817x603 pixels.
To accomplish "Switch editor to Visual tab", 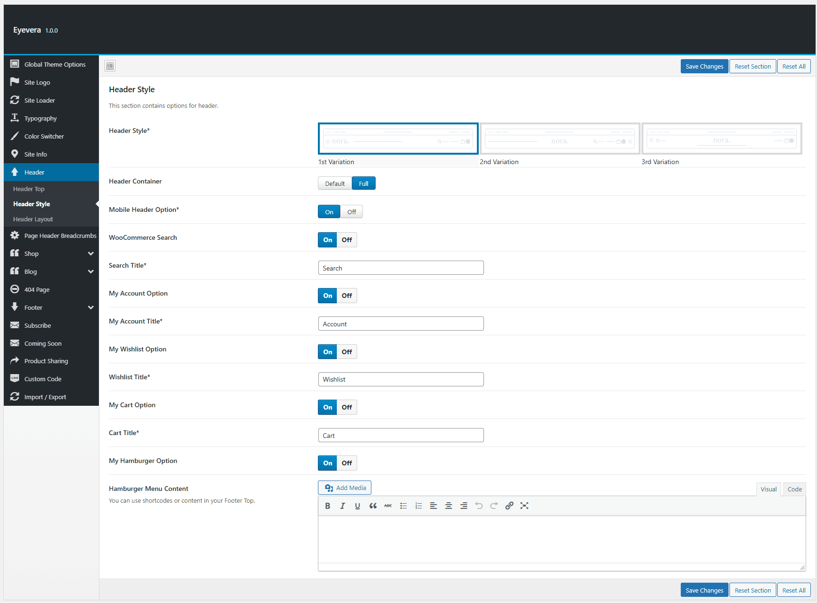I will click(x=768, y=489).
